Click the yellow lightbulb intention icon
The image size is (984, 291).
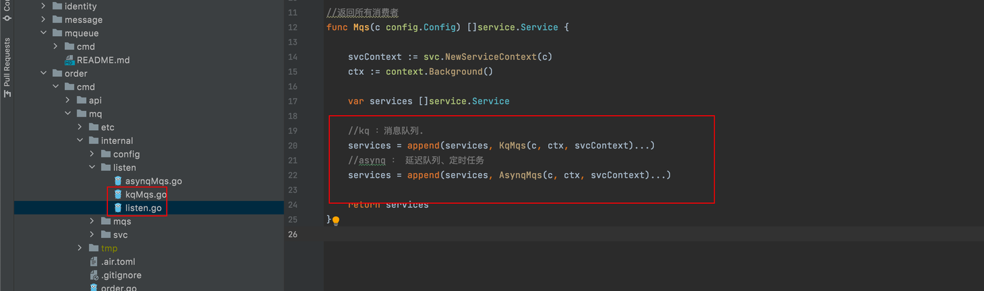click(336, 221)
